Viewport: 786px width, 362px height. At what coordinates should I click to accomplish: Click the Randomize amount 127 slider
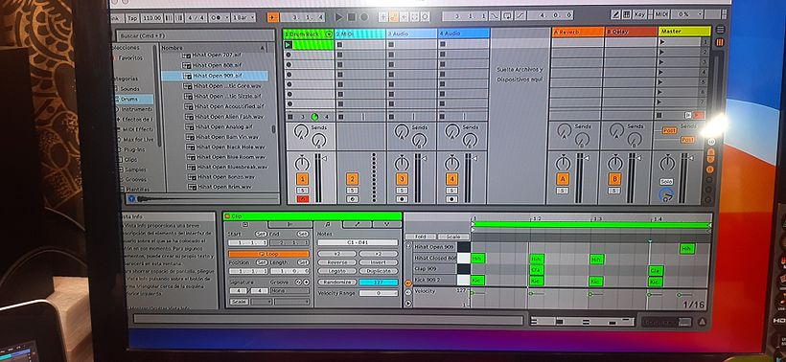point(379,282)
